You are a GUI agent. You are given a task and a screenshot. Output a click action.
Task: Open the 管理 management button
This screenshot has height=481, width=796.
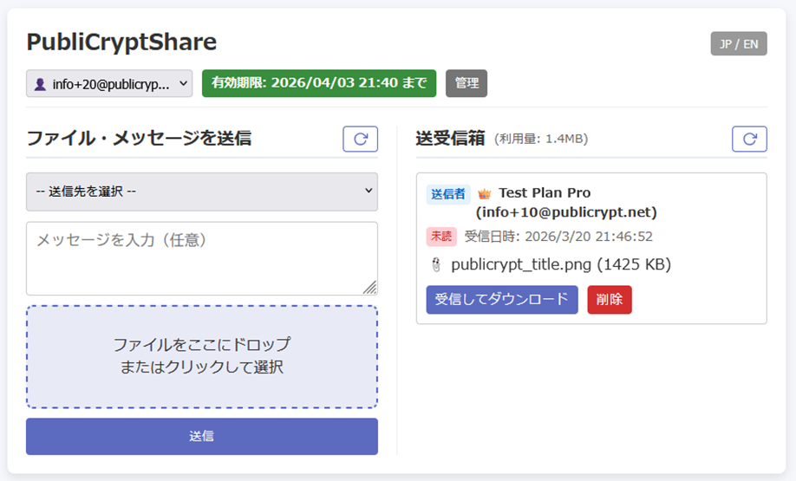(467, 83)
